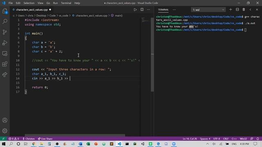Click Live Share in status bar
Screen dimensions: 262x147
coord(45,139)
